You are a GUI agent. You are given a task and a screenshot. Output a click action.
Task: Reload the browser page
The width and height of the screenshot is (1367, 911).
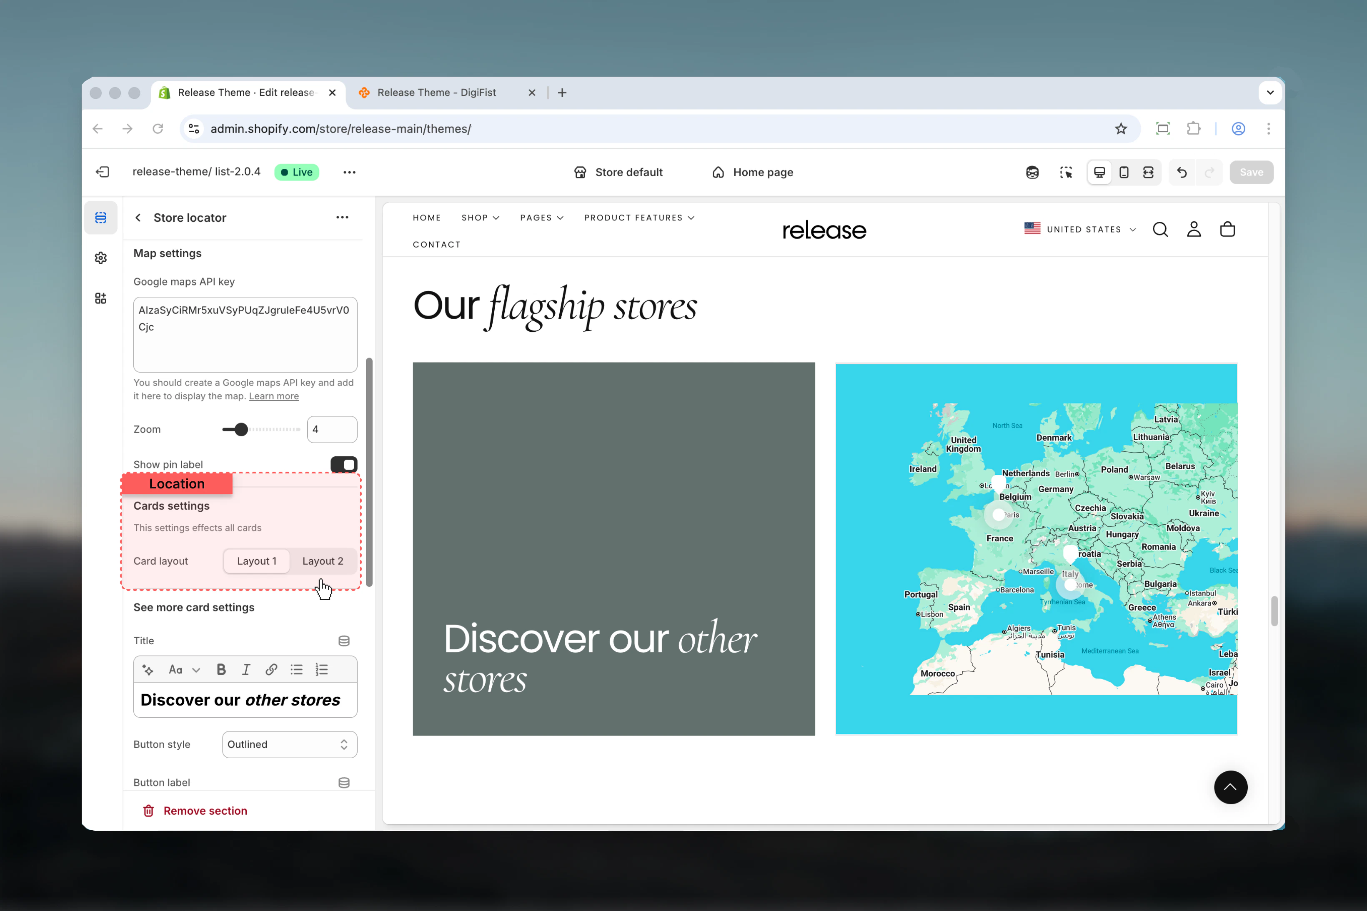point(158,129)
